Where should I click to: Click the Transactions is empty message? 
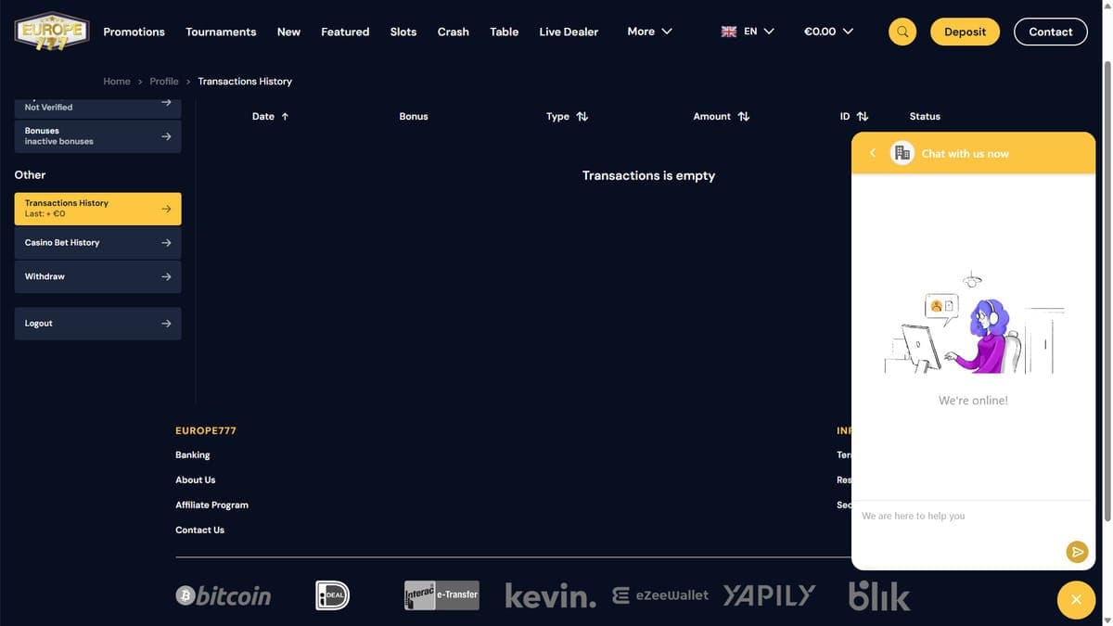tap(648, 175)
